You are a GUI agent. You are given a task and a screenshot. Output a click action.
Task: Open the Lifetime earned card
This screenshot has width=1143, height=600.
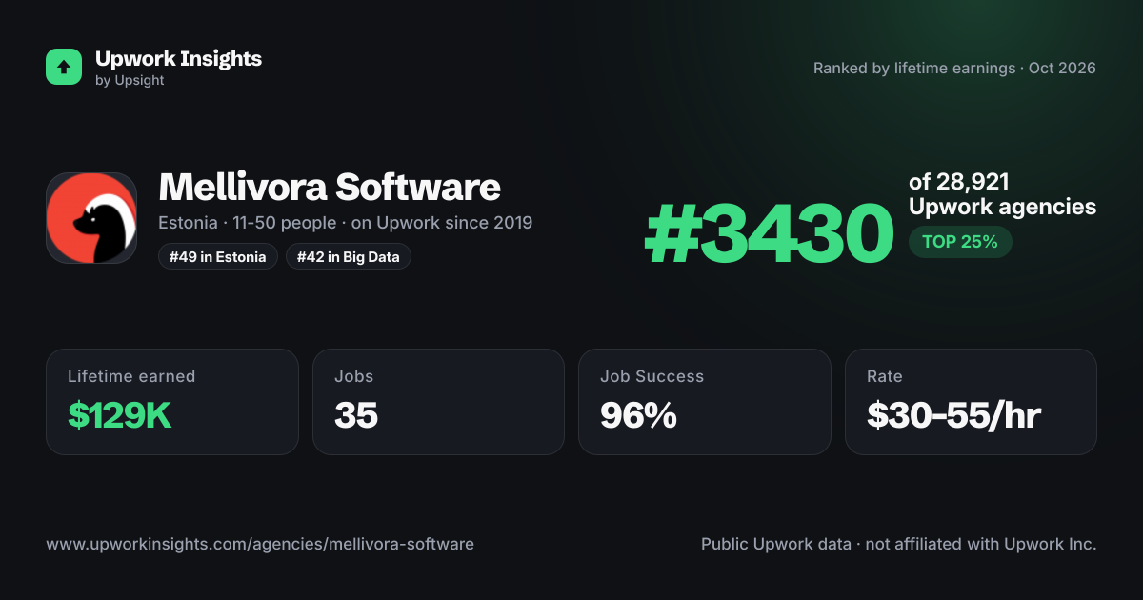[x=172, y=402]
